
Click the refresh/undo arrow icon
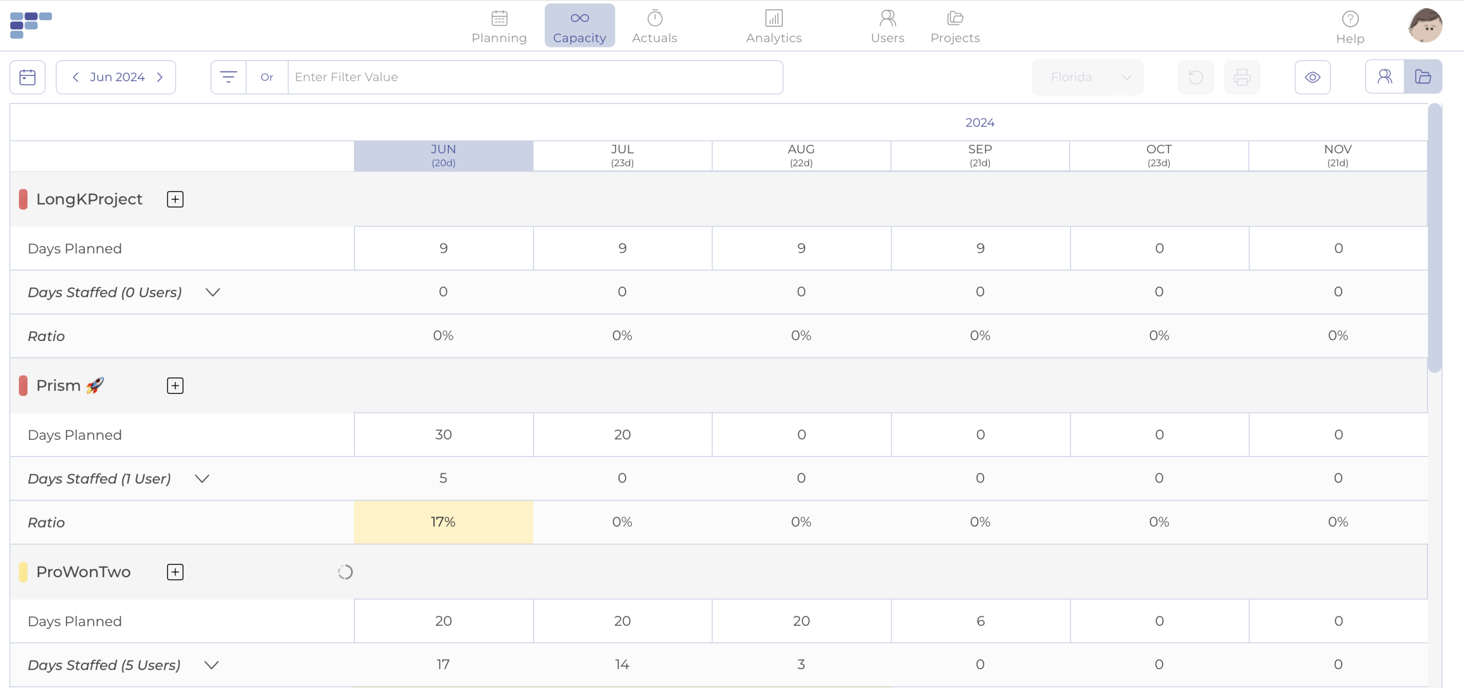coord(1195,77)
